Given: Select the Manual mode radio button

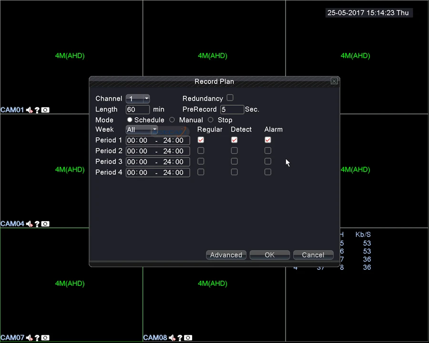Looking at the screenshot, I should 172,120.
